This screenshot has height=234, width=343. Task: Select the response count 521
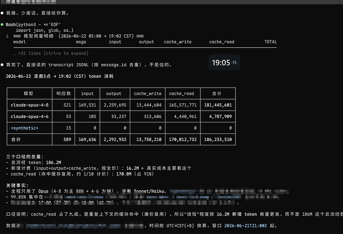point(67,105)
